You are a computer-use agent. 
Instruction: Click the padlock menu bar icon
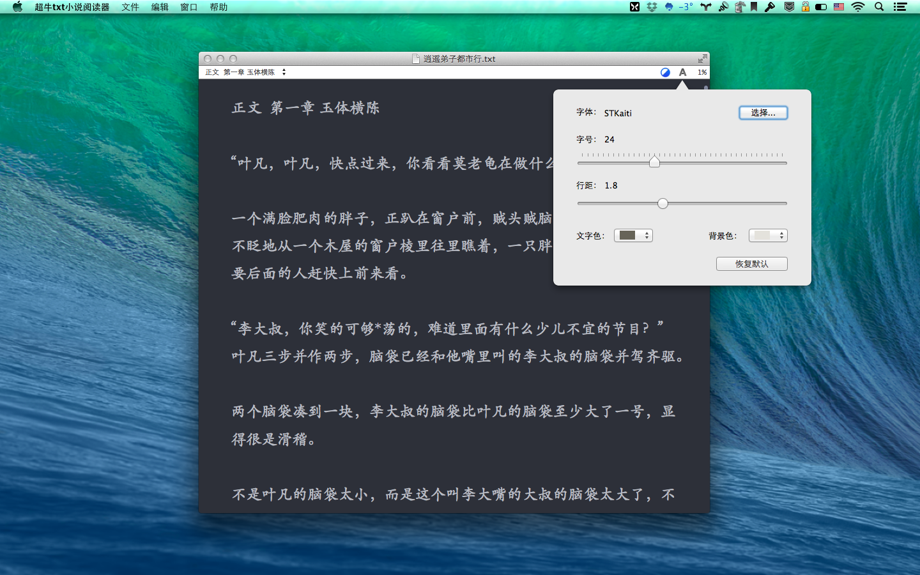[x=806, y=7]
